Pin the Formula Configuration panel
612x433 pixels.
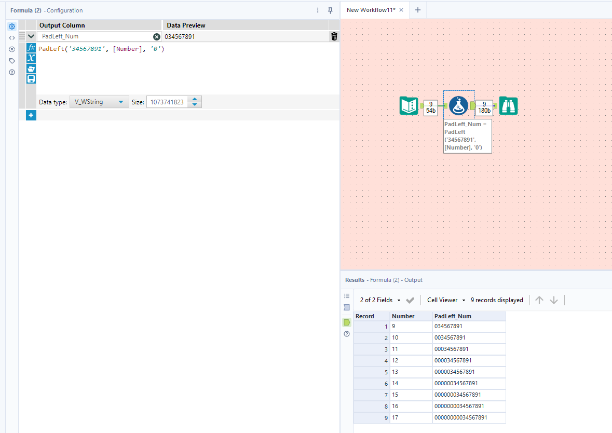[330, 10]
